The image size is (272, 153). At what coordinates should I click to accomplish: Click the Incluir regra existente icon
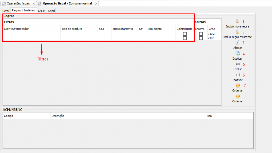tap(238, 32)
